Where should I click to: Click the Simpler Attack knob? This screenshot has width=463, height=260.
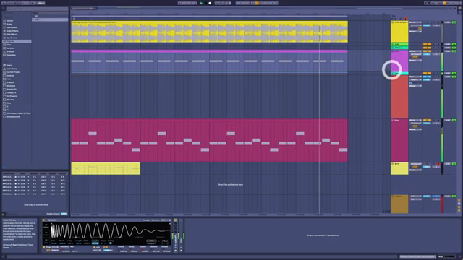click(x=119, y=251)
